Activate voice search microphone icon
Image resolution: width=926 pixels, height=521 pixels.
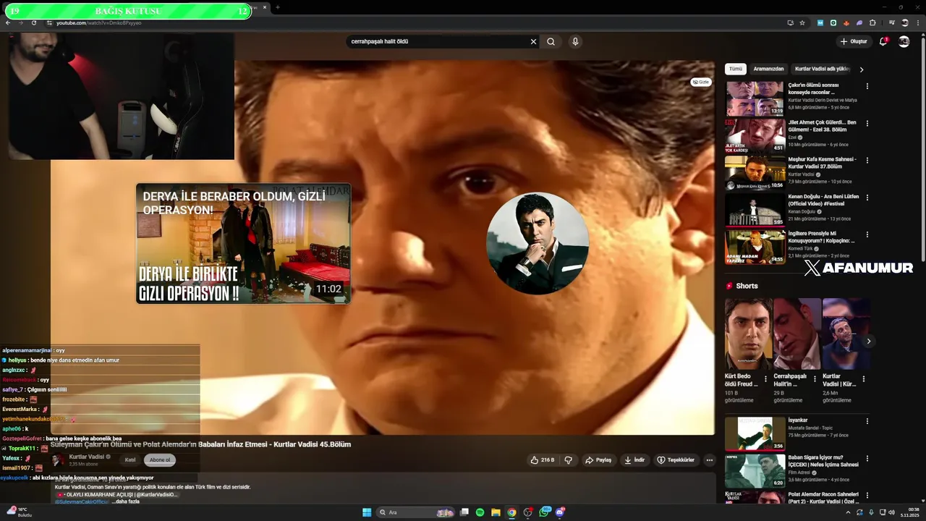(575, 41)
